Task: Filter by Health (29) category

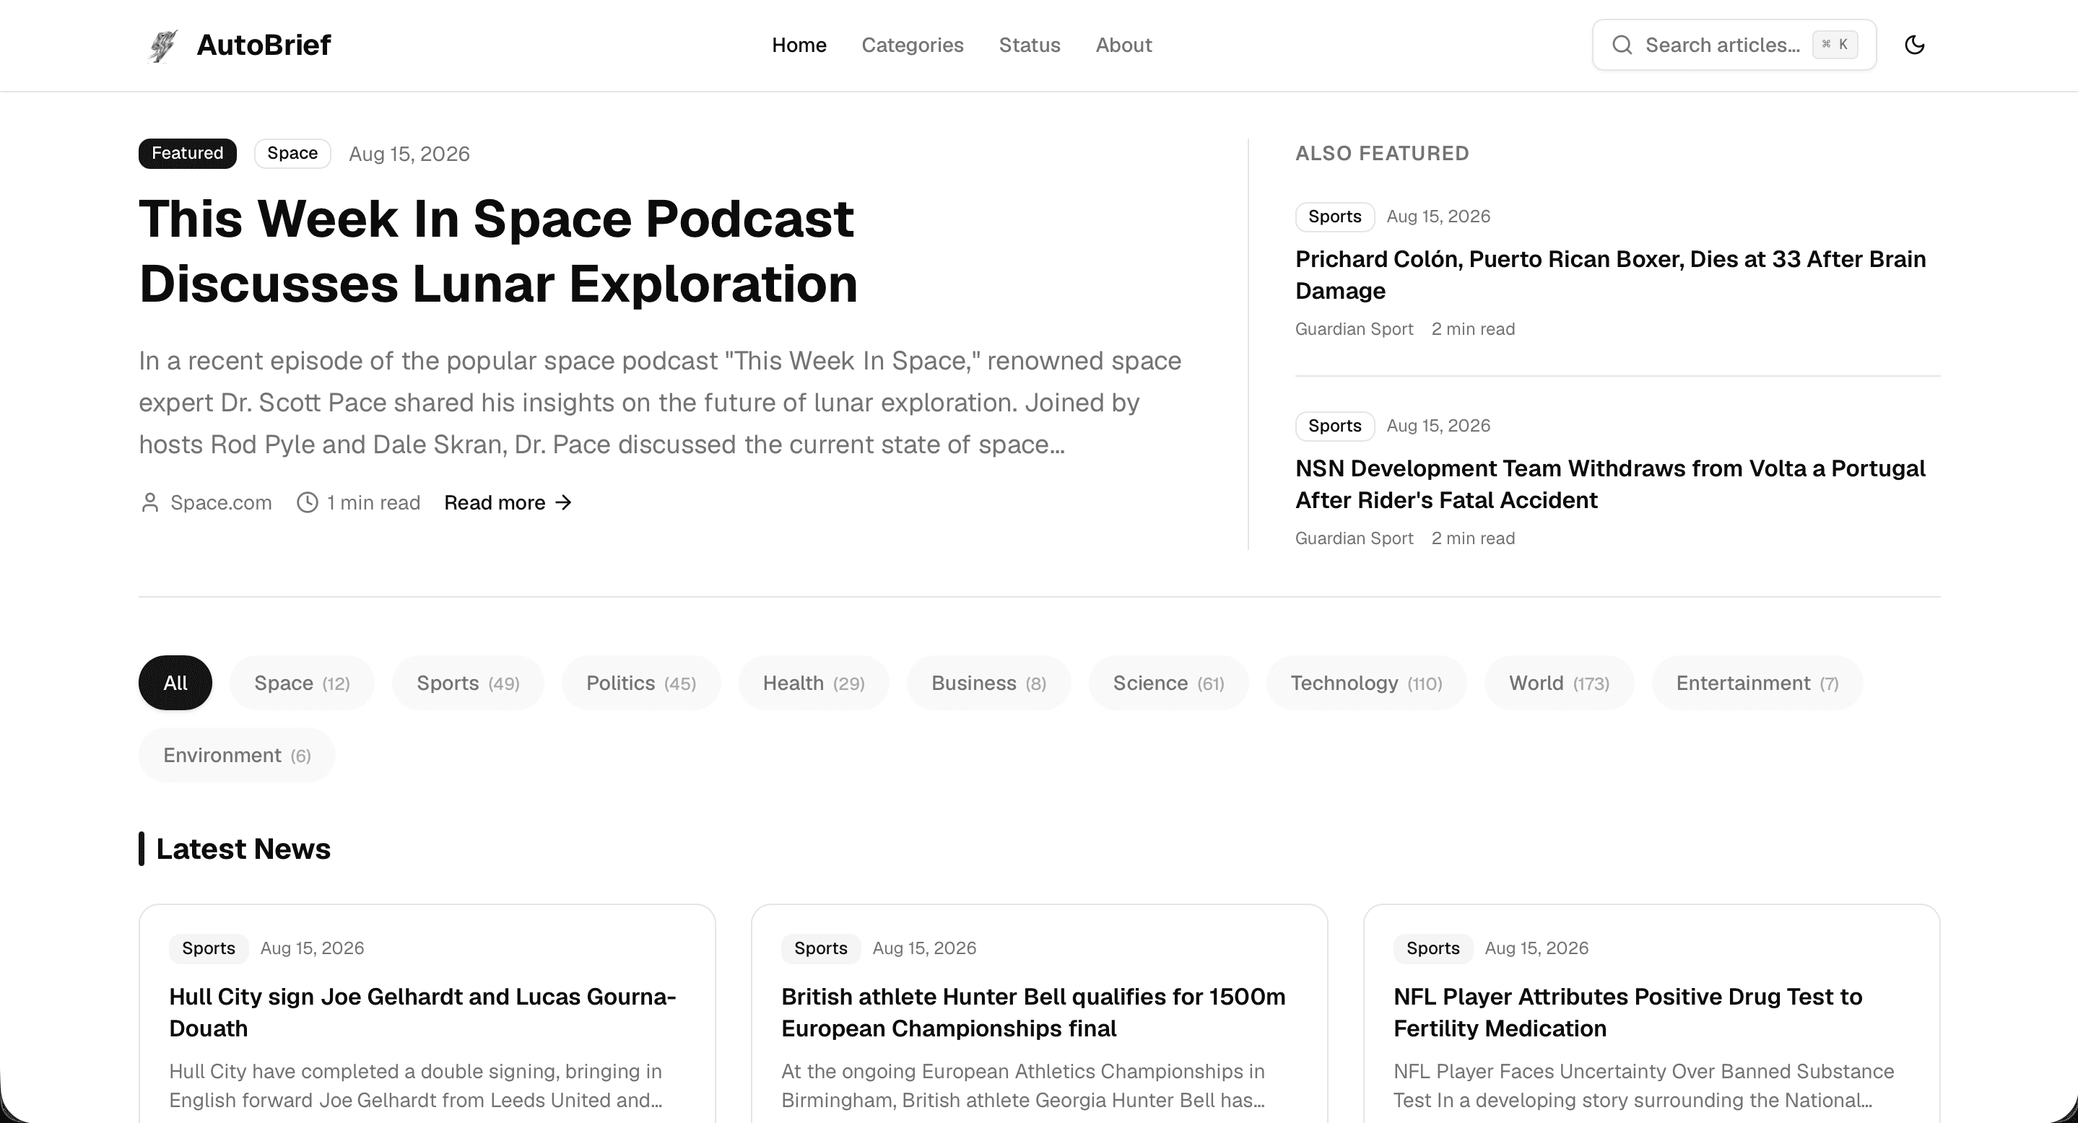Action: [813, 683]
